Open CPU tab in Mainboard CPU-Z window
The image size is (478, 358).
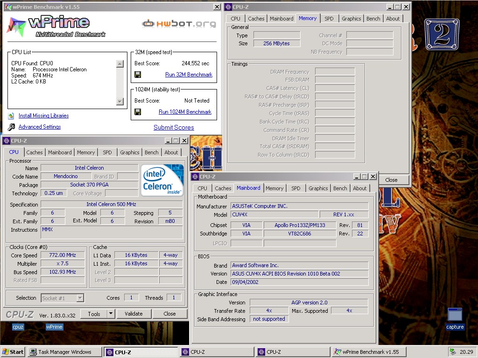202,188
